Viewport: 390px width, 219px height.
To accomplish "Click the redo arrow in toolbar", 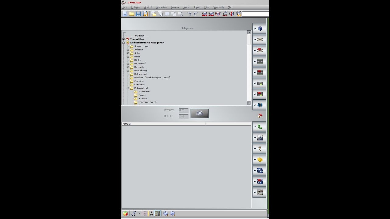I will [x=196, y=14].
